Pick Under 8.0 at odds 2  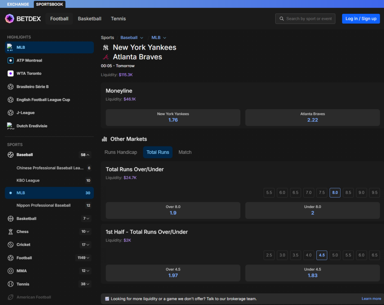tap(312, 210)
